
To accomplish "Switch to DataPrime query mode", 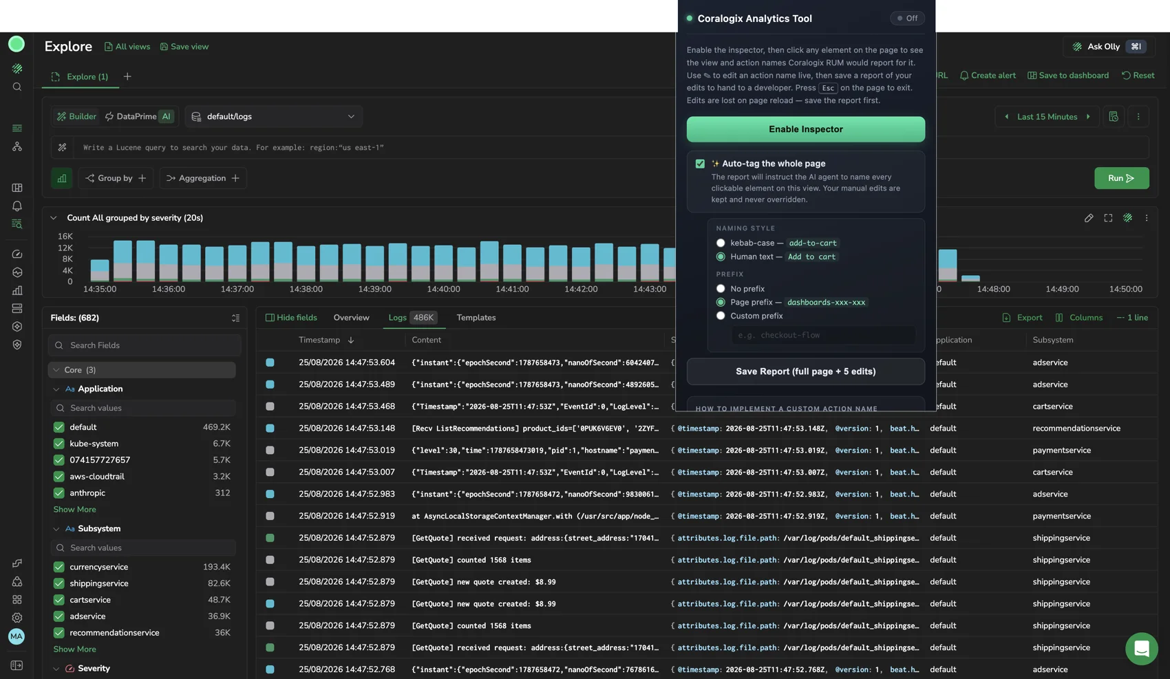I will (140, 116).
